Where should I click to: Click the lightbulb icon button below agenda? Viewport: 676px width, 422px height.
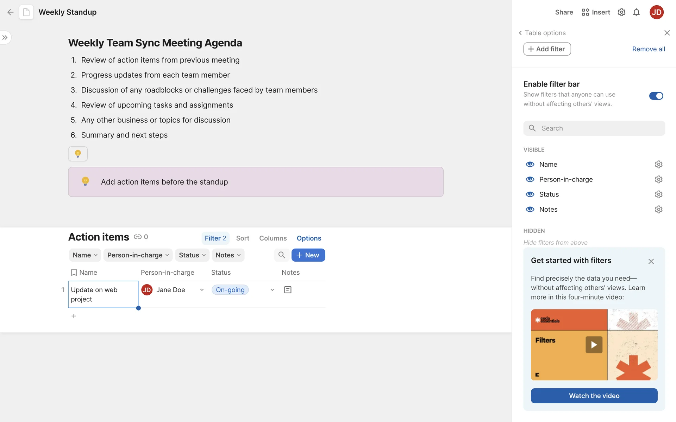(78, 154)
